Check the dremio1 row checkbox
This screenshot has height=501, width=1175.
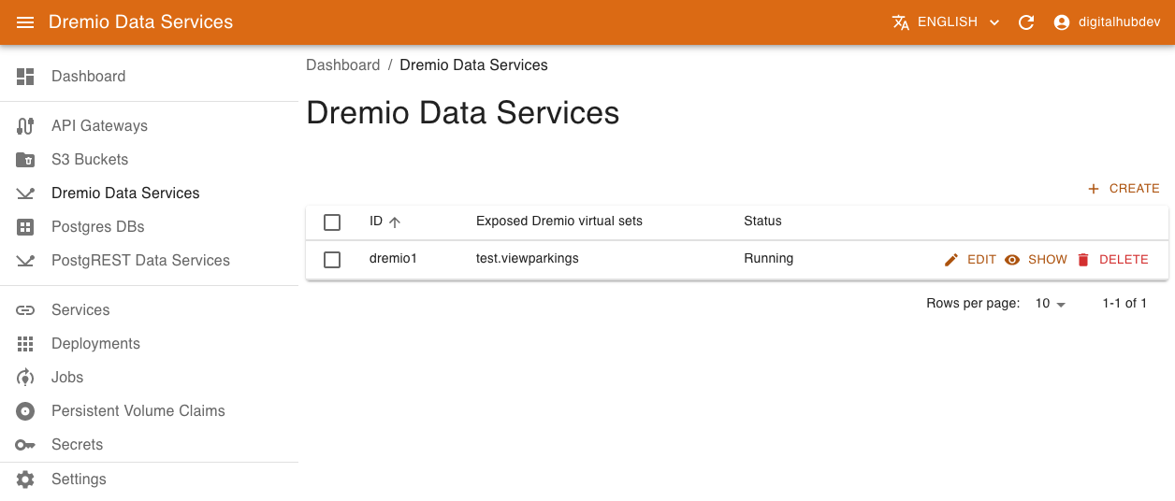[332, 260]
